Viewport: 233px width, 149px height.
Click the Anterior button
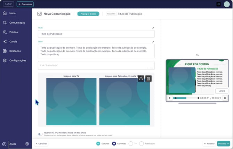pyautogui.click(x=209, y=144)
